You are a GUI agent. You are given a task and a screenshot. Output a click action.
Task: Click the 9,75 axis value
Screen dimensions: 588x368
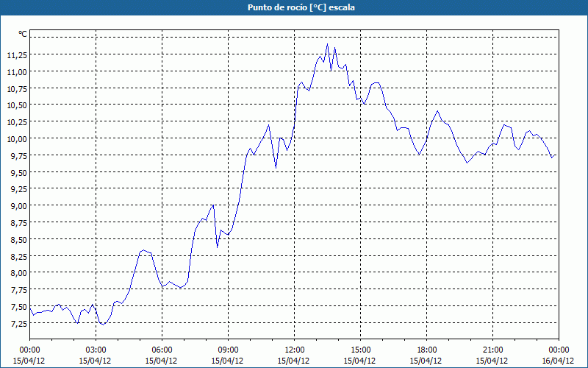point(18,156)
